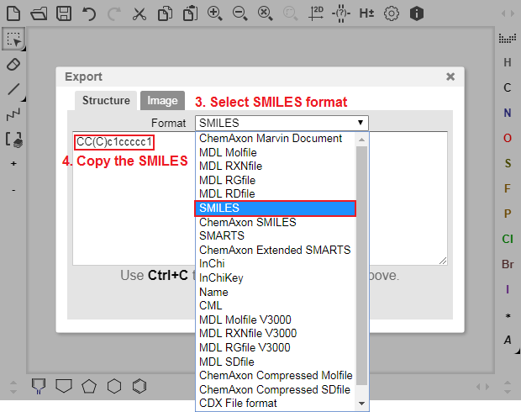
Task: Select the Eraser tool
Action: [x=13, y=64]
